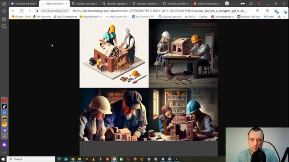
Task: Open Сервисы для рерайта bookmark
Action: tap(170, 17)
